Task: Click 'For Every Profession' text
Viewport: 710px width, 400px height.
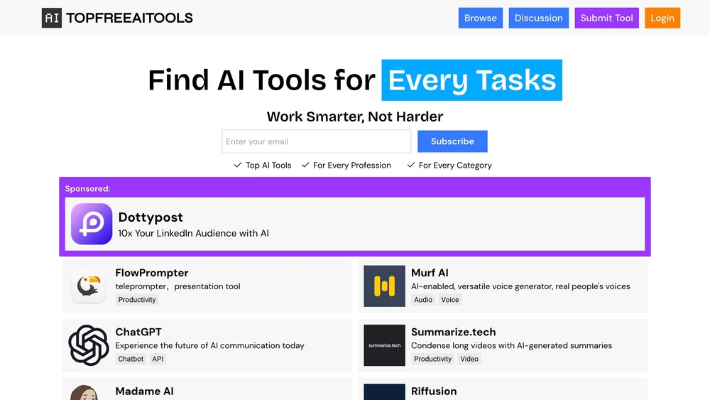Action: [x=352, y=166]
